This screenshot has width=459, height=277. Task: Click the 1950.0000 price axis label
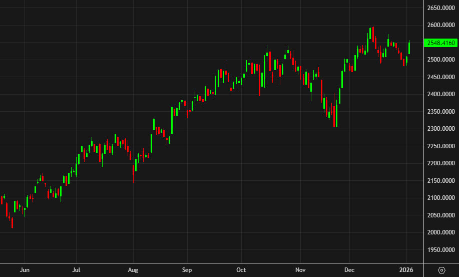coord(441,250)
